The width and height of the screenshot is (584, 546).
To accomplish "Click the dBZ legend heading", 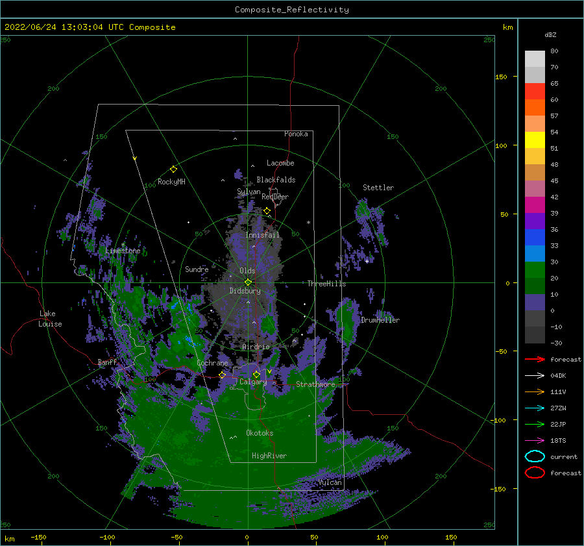I will coord(550,34).
